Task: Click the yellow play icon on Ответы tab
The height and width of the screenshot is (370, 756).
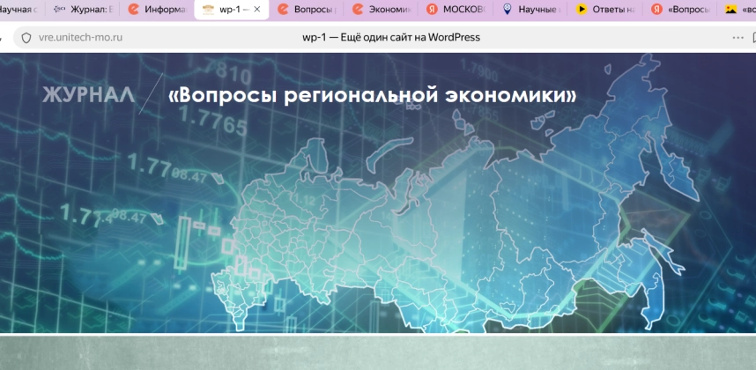Action: click(582, 10)
